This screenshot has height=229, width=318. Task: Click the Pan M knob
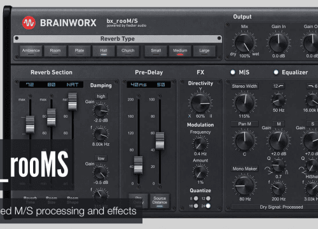[244, 141]
